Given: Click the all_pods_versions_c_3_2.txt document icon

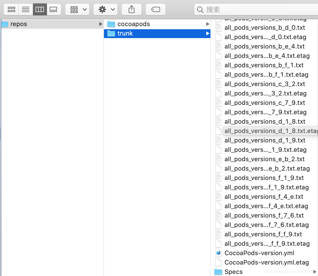Looking at the screenshot, I should [x=218, y=84].
